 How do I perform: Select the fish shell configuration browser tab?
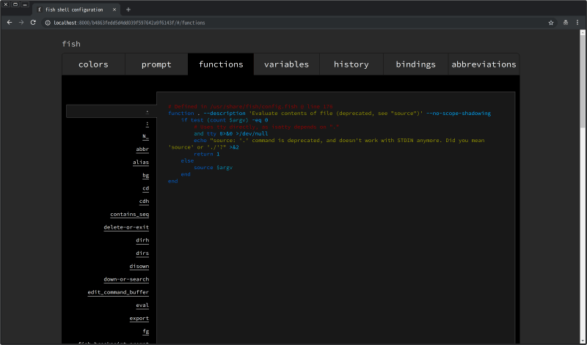(x=77, y=10)
